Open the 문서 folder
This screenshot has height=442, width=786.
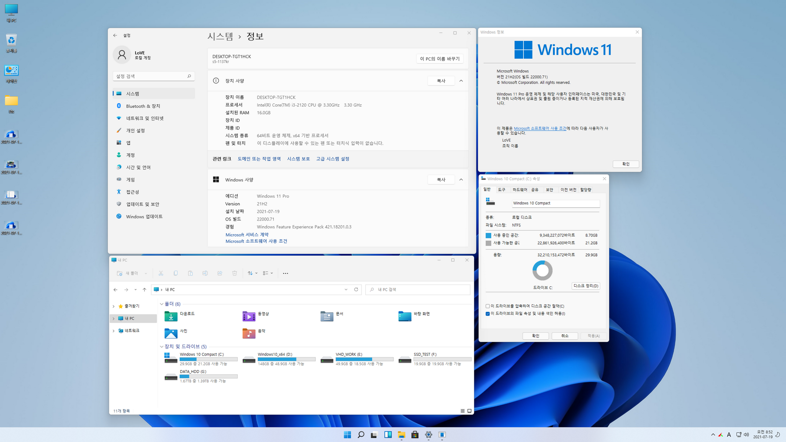(332, 316)
